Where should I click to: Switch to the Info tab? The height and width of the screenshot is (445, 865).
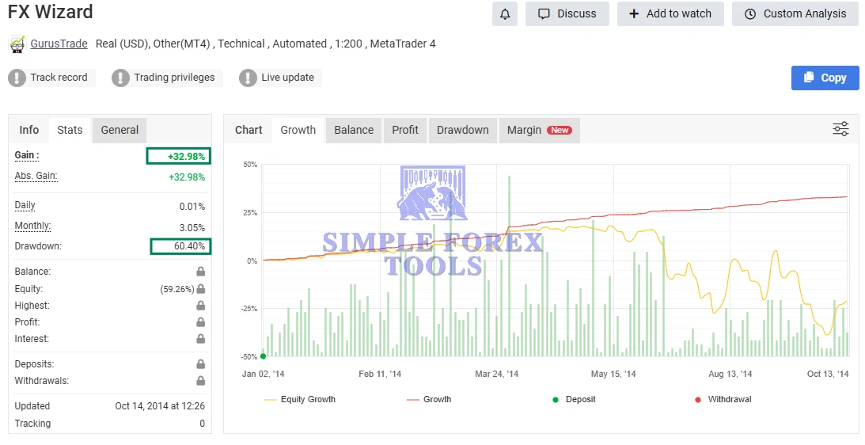click(29, 130)
